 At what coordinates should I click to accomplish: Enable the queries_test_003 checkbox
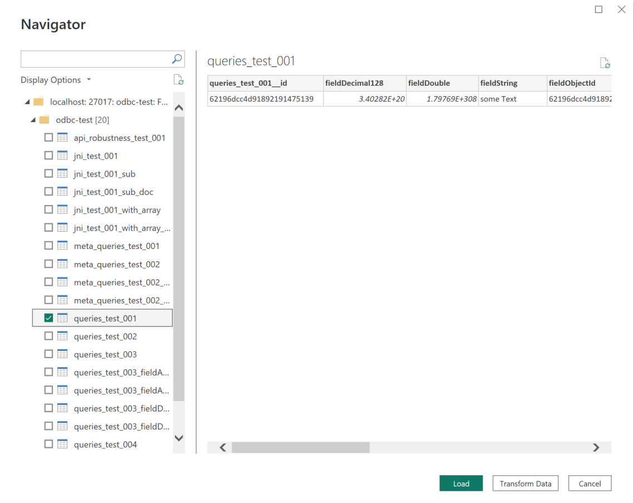coord(48,354)
